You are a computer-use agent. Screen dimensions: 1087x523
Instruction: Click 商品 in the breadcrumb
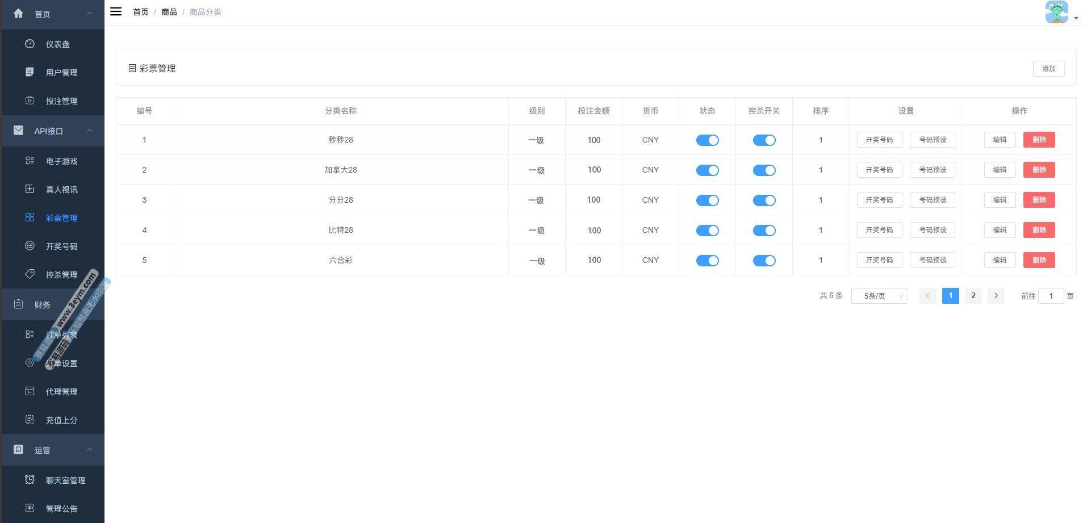(x=168, y=11)
